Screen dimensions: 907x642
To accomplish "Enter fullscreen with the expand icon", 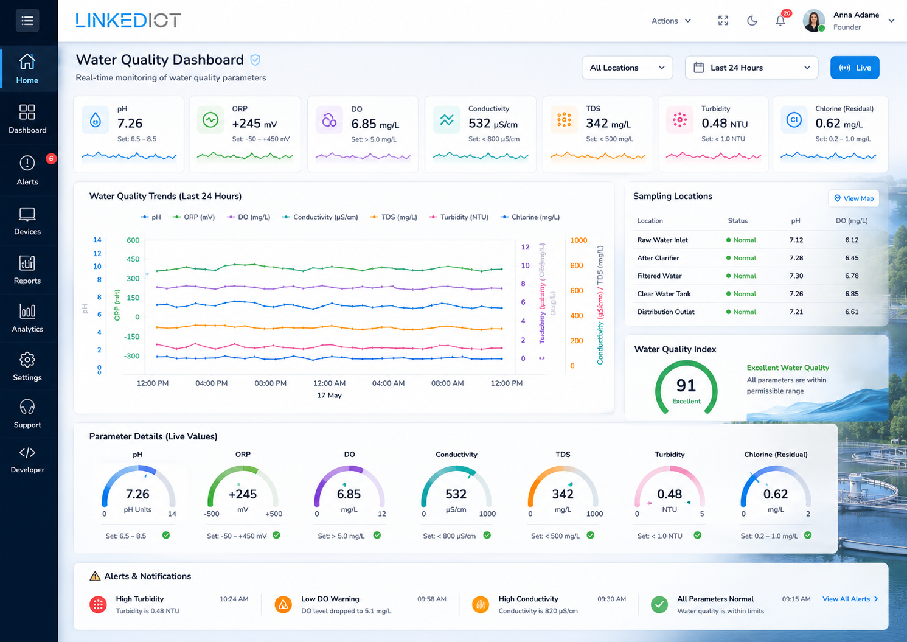I will coord(723,21).
